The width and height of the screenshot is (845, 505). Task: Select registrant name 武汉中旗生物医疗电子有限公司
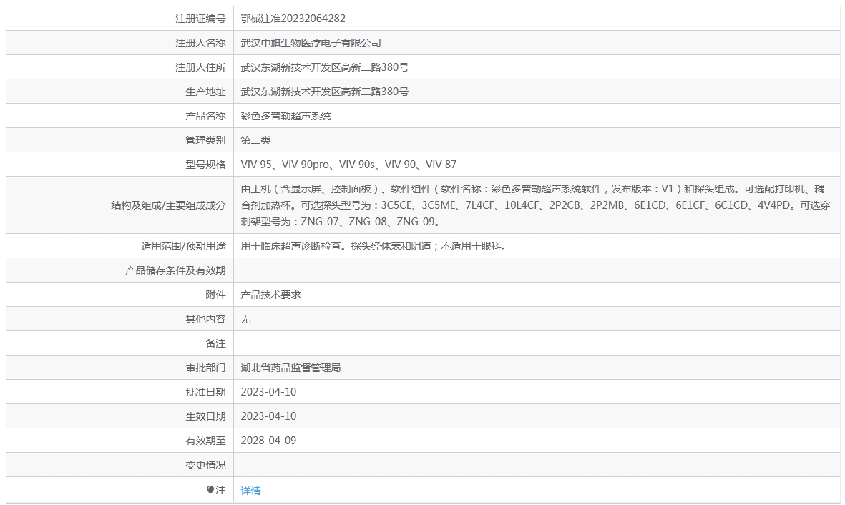pos(311,43)
